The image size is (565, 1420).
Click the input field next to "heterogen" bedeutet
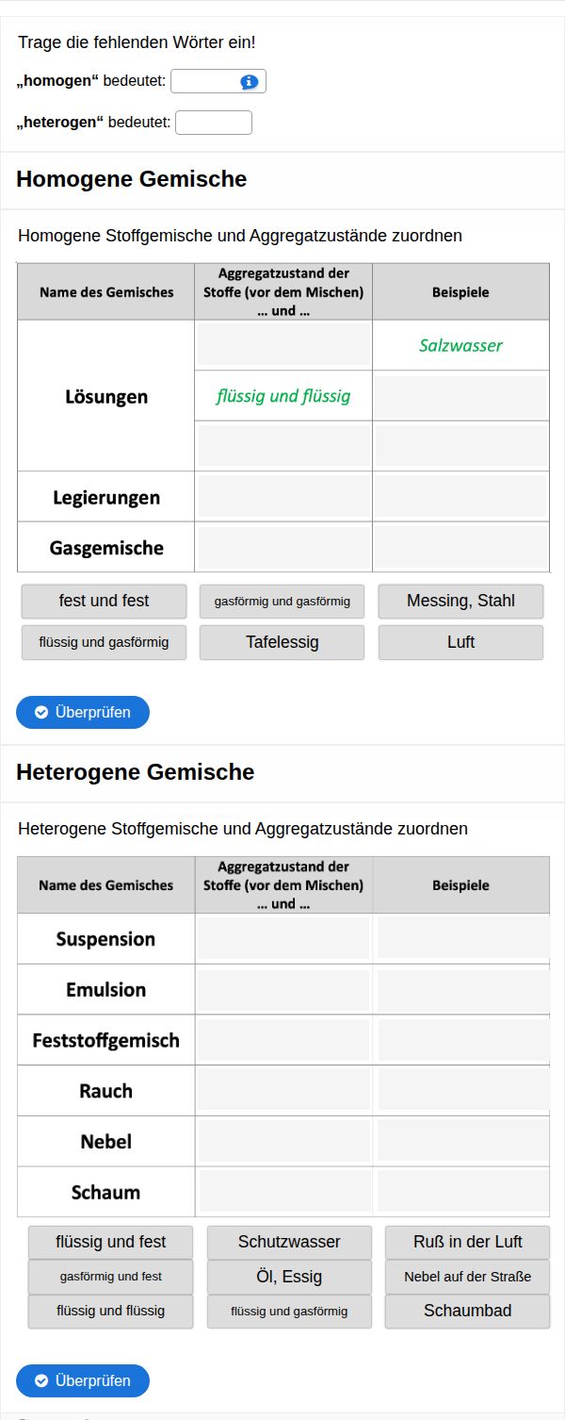tap(214, 123)
